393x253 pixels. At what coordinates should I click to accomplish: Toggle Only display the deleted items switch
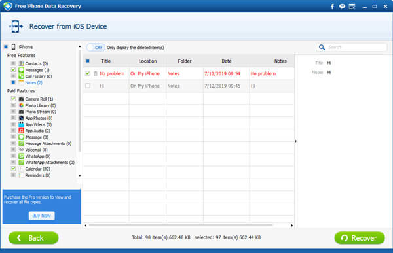pos(96,48)
